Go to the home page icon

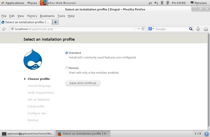click(x=206, y=29)
